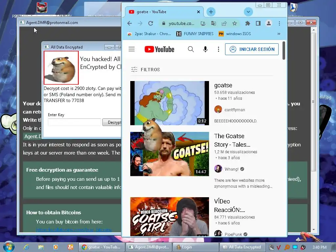Open magnifier system tray icon
Image resolution: width=336 pixels, height=252 pixels.
click(287, 247)
